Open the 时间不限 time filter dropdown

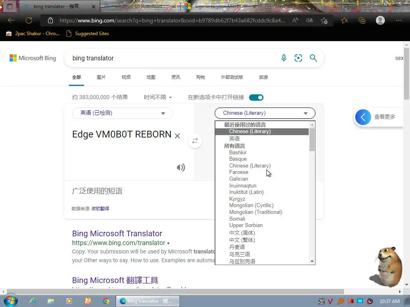158,98
